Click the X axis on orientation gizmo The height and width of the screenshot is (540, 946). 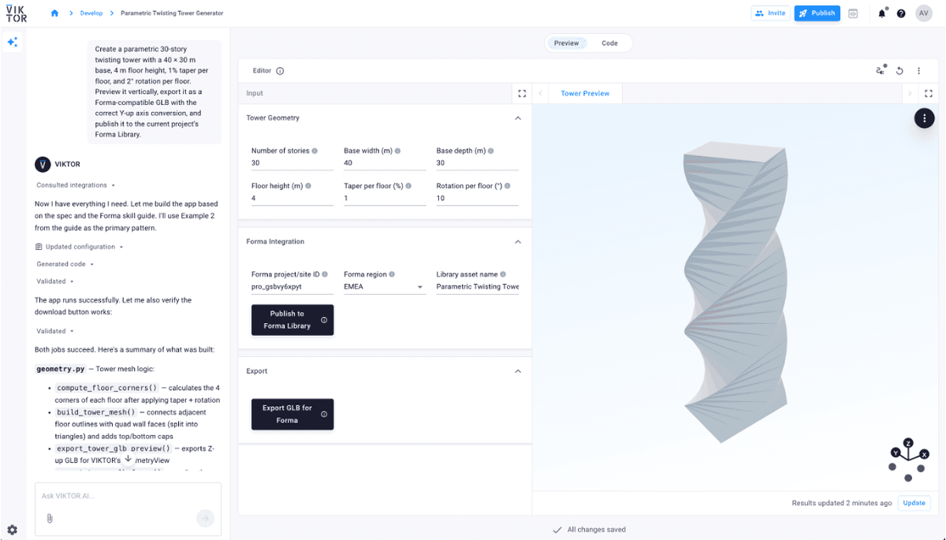924,454
